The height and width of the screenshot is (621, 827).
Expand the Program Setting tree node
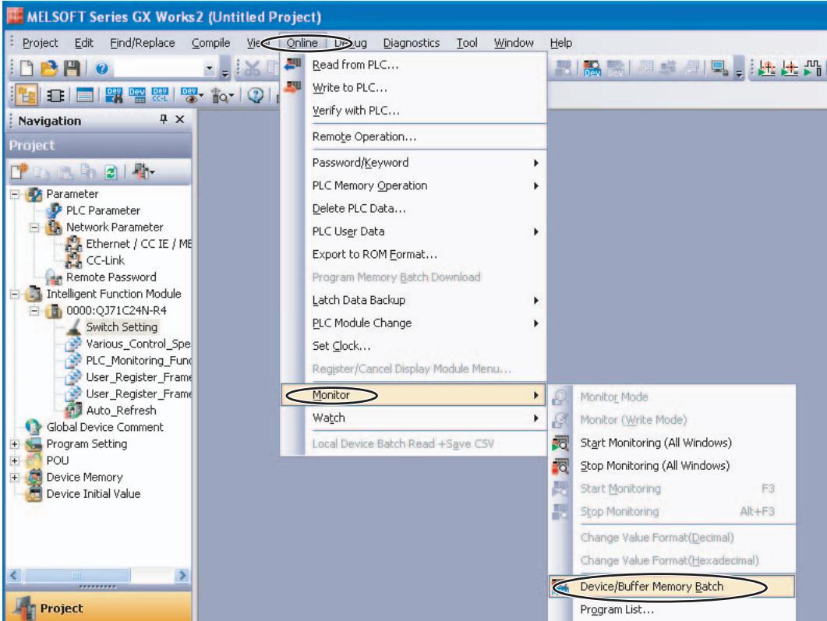coord(15,444)
